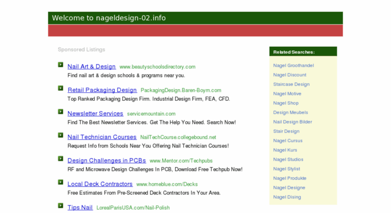
Task: Select the Local Deck Contractors link
Action: coord(100,184)
